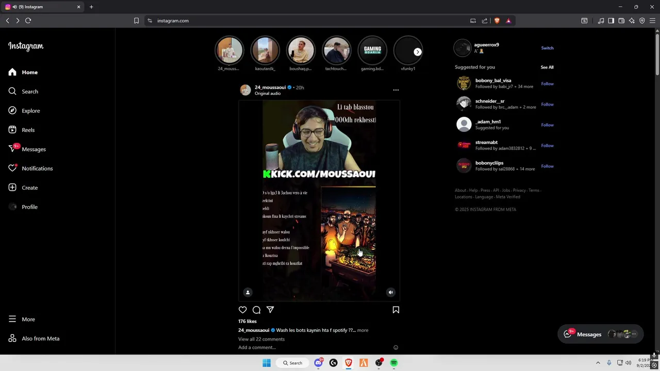Open 24_moussaoui post author profile name
Image resolution: width=660 pixels, height=371 pixels.
[270, 87]
